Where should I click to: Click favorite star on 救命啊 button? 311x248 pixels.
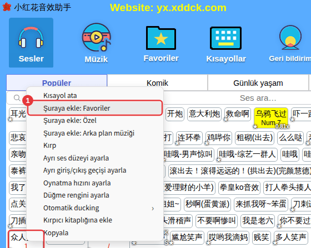[x=225, y=120]
